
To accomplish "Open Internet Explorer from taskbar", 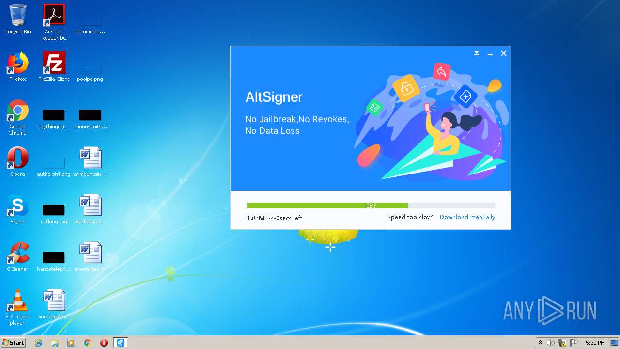I will (38, 343).
